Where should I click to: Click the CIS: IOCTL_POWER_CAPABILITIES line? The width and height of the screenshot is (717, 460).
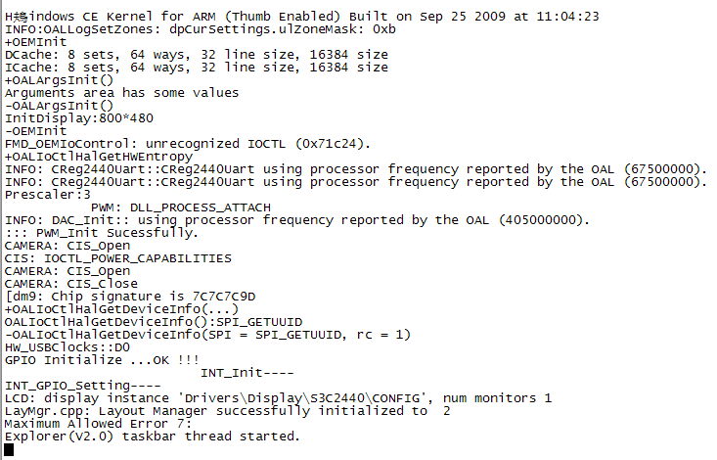tap(117, 258)
